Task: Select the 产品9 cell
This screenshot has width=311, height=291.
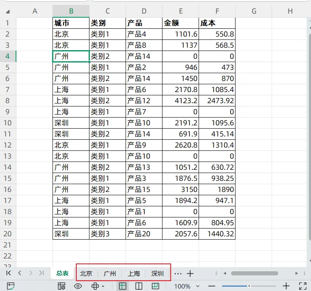Action: tap(144, 145)
